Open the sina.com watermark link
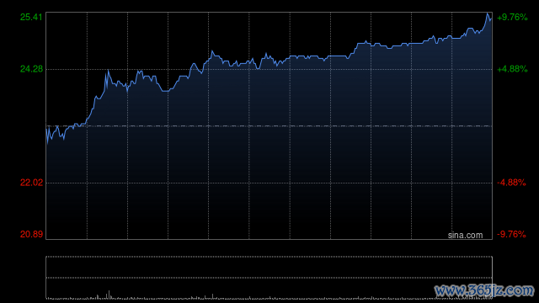This screenshot has width=539, height=303. (x=465, y=235)
